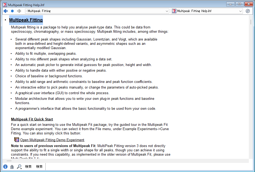Click the bullet 'Ability to fit multiple, overlapping peaks.'
Viewport: 255px width, 172px height.
[46, 54]
